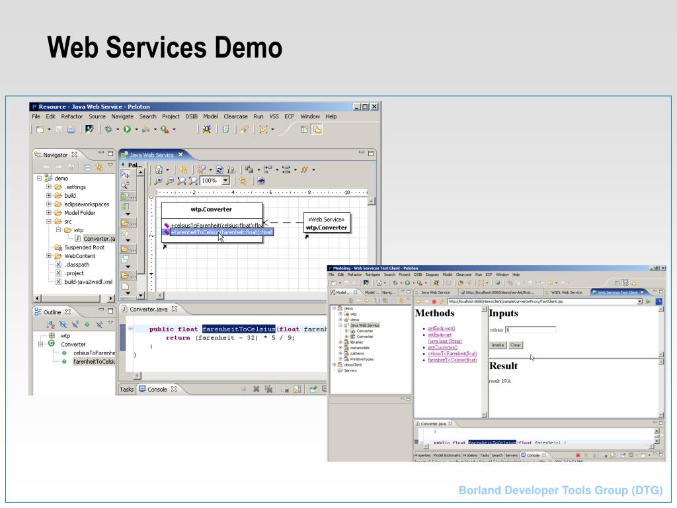
Task: Open the getConverter() method link
Action: [x=442, y=347]
